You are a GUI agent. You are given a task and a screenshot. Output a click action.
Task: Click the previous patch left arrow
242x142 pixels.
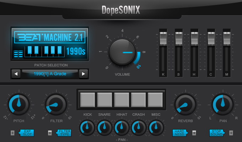pos(16,74)
